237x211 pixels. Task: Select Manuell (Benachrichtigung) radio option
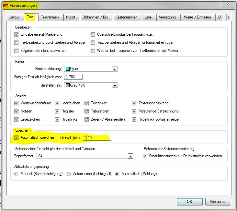click(17, 174)
